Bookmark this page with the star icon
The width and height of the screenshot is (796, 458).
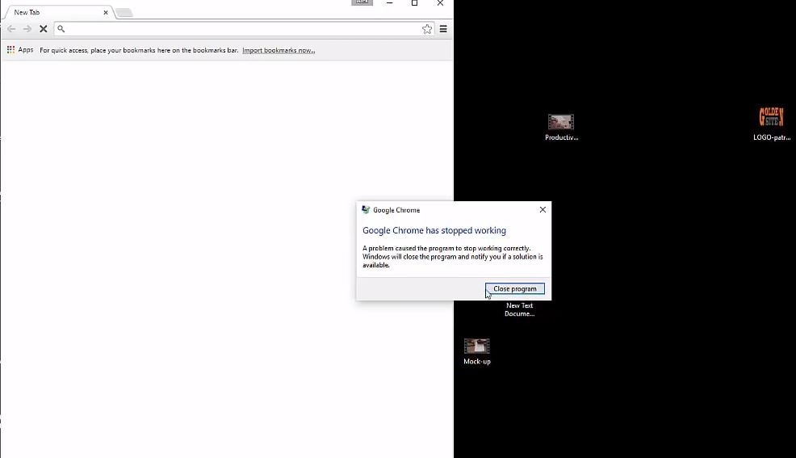(427, 29)
